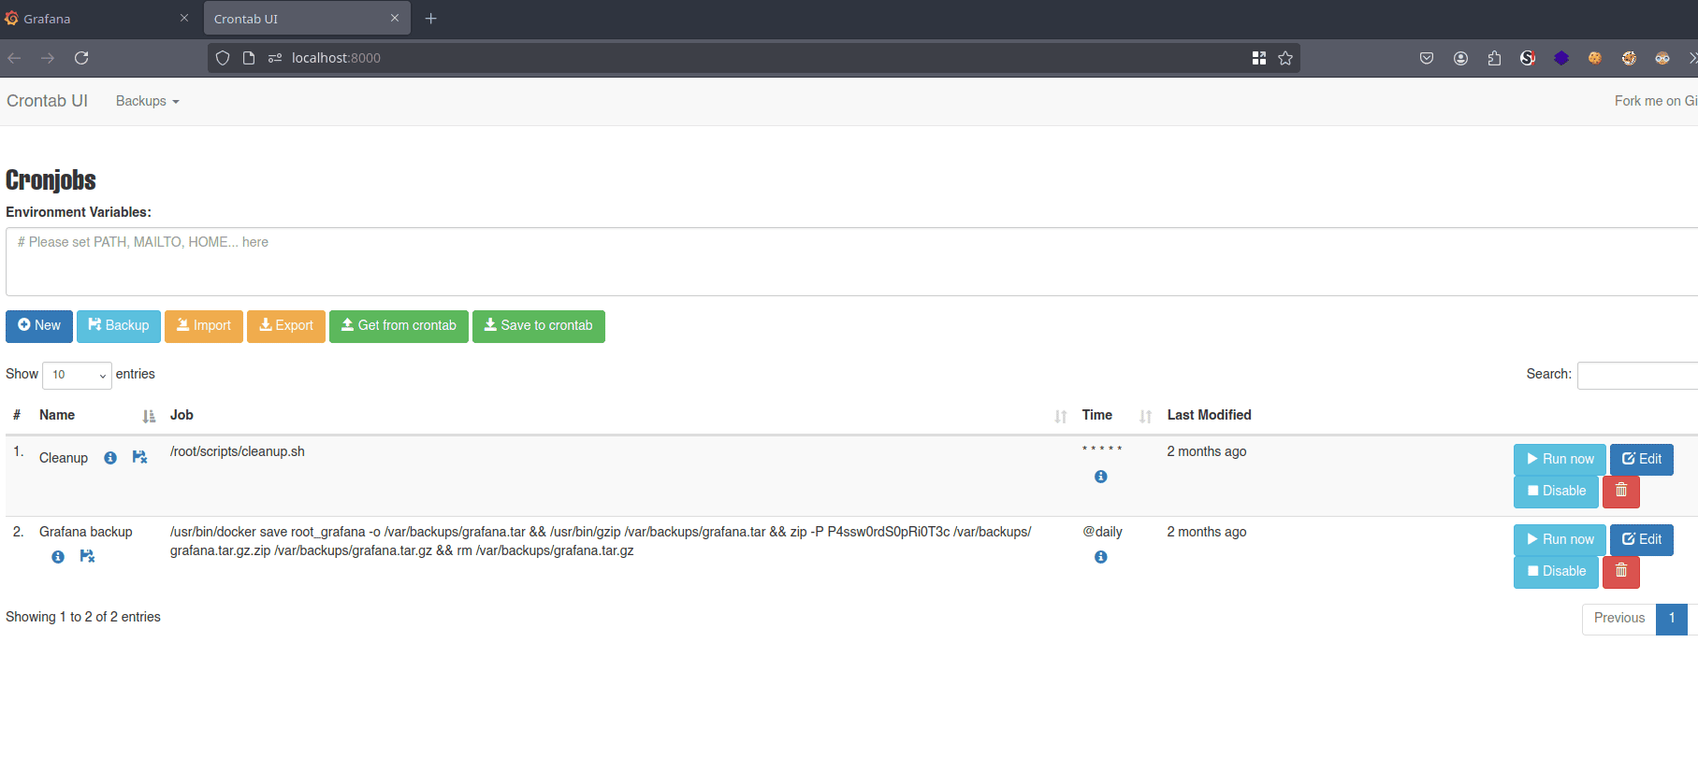Delete the Grafana backup job via trash icon
This screenshot has height=771, width=1698.
[1620, 571]
